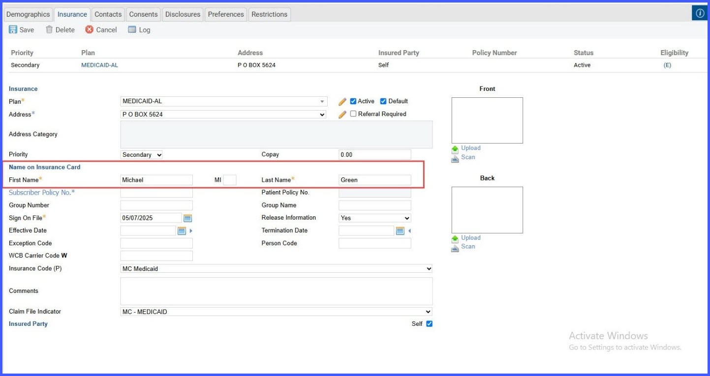Click the blue info icon
Viewport: 710px width, 376px height.
pos(700,13)
